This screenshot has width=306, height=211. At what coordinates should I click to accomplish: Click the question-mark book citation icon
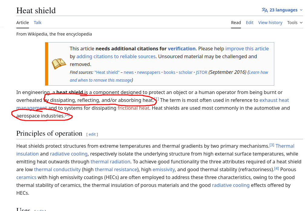(59, 64)
